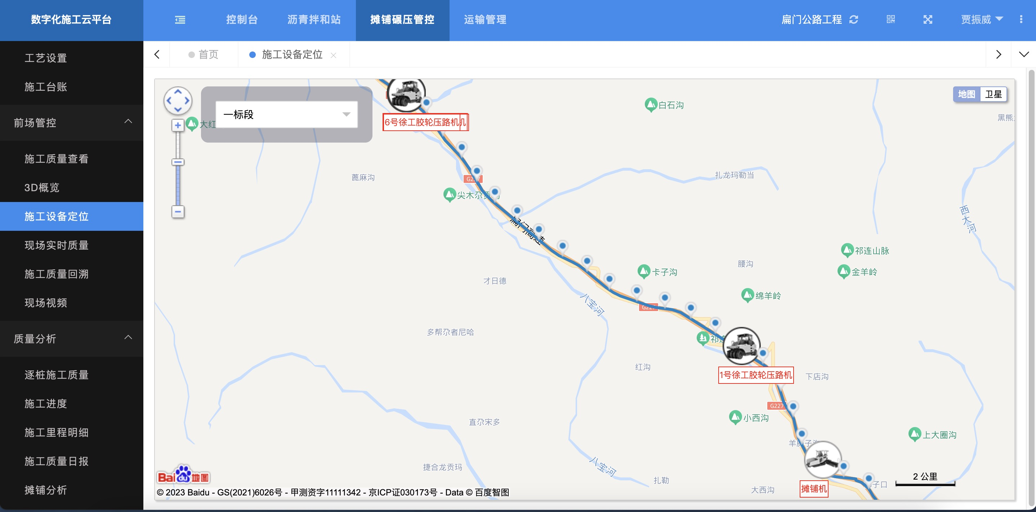
Task: Enter fullscreen mode via expand icon
Action: click(928, 19)
